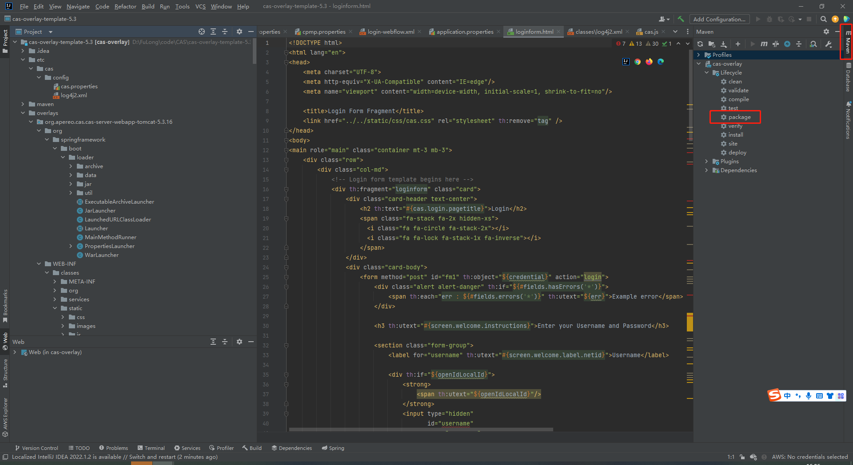Image resolution: width=853 pixels, height=465 pixels.
Task: Download sources and documentation in Maven
Action: coord(724,44)
